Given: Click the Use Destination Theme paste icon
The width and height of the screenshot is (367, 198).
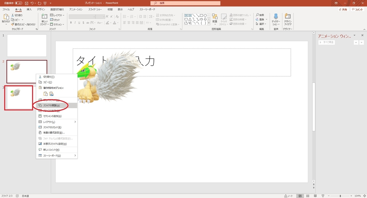Looking at the screenshot, I should click(x=46, y=94).
